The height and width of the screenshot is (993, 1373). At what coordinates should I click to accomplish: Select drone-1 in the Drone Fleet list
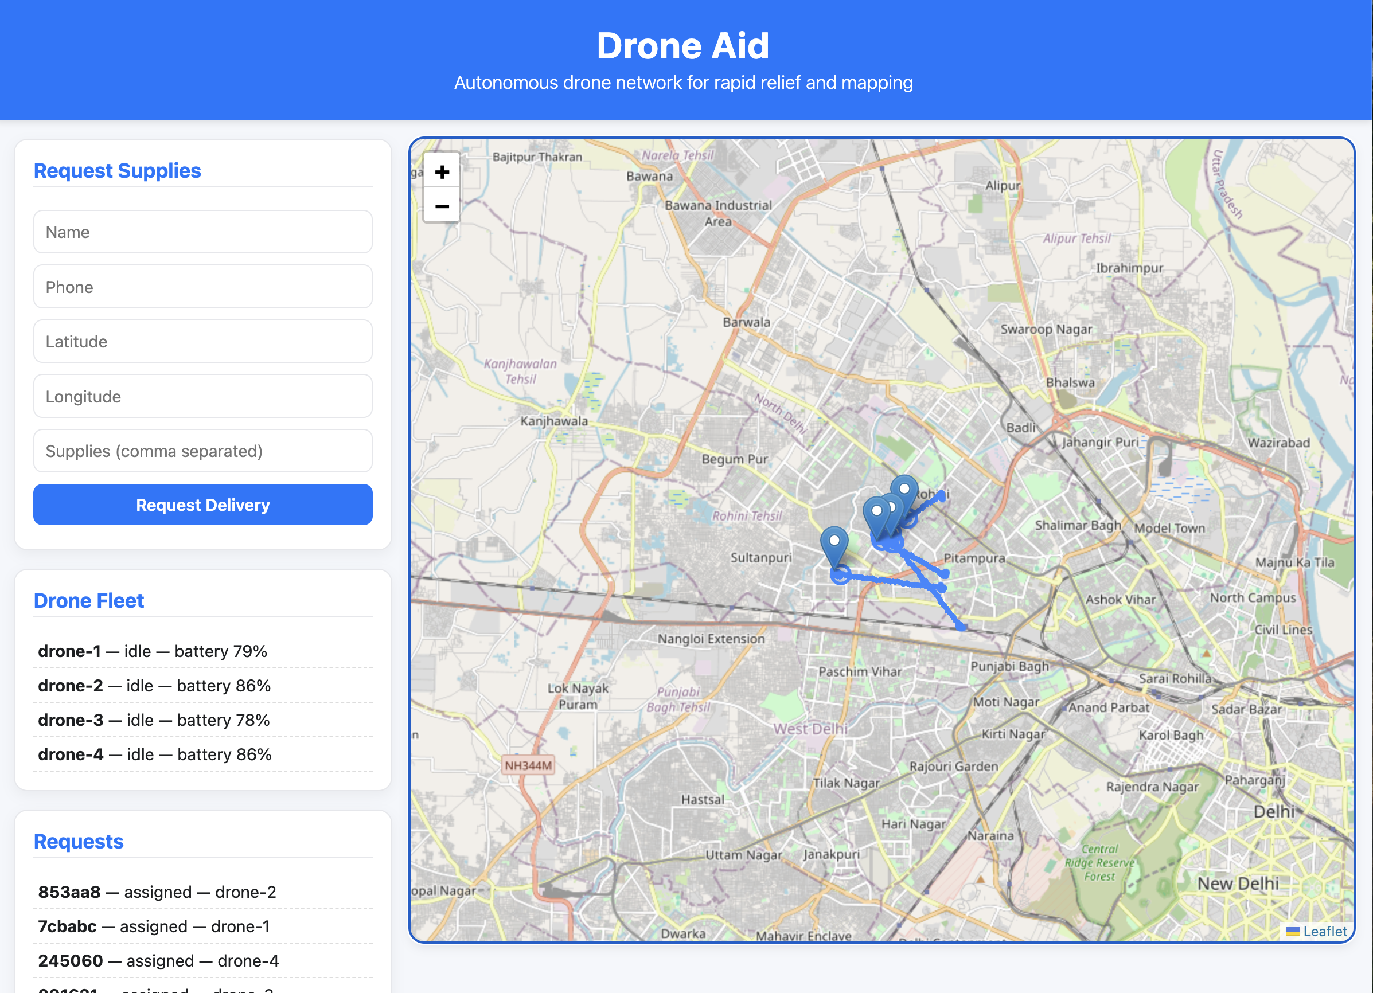click(x=153, y=651)
